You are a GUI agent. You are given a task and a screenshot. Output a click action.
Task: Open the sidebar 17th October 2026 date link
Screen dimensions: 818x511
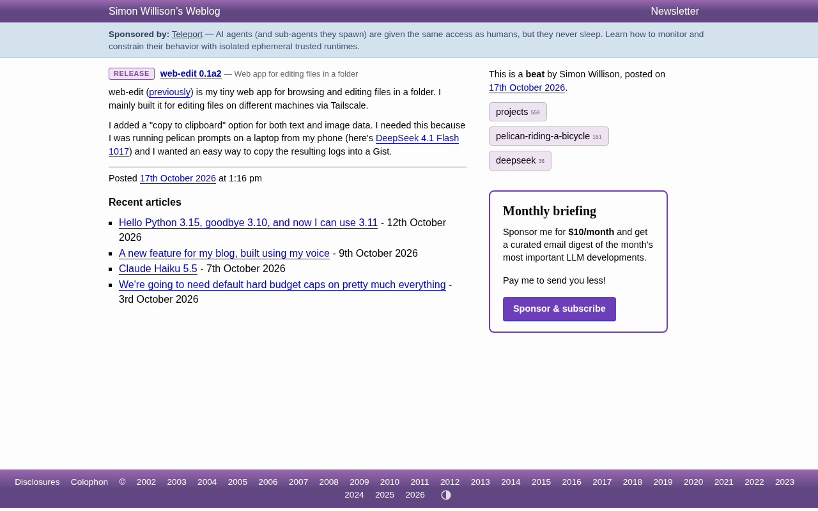pos(527,88)
